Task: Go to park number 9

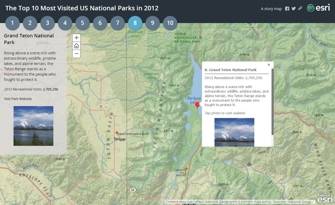Action: tap(152, 23)
